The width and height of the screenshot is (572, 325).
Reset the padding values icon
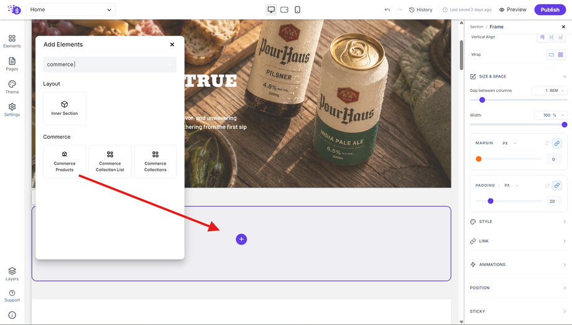[x=547, y=186]
